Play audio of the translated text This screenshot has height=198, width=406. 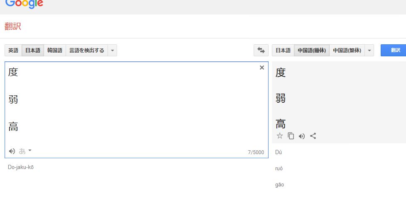[302, 136]
